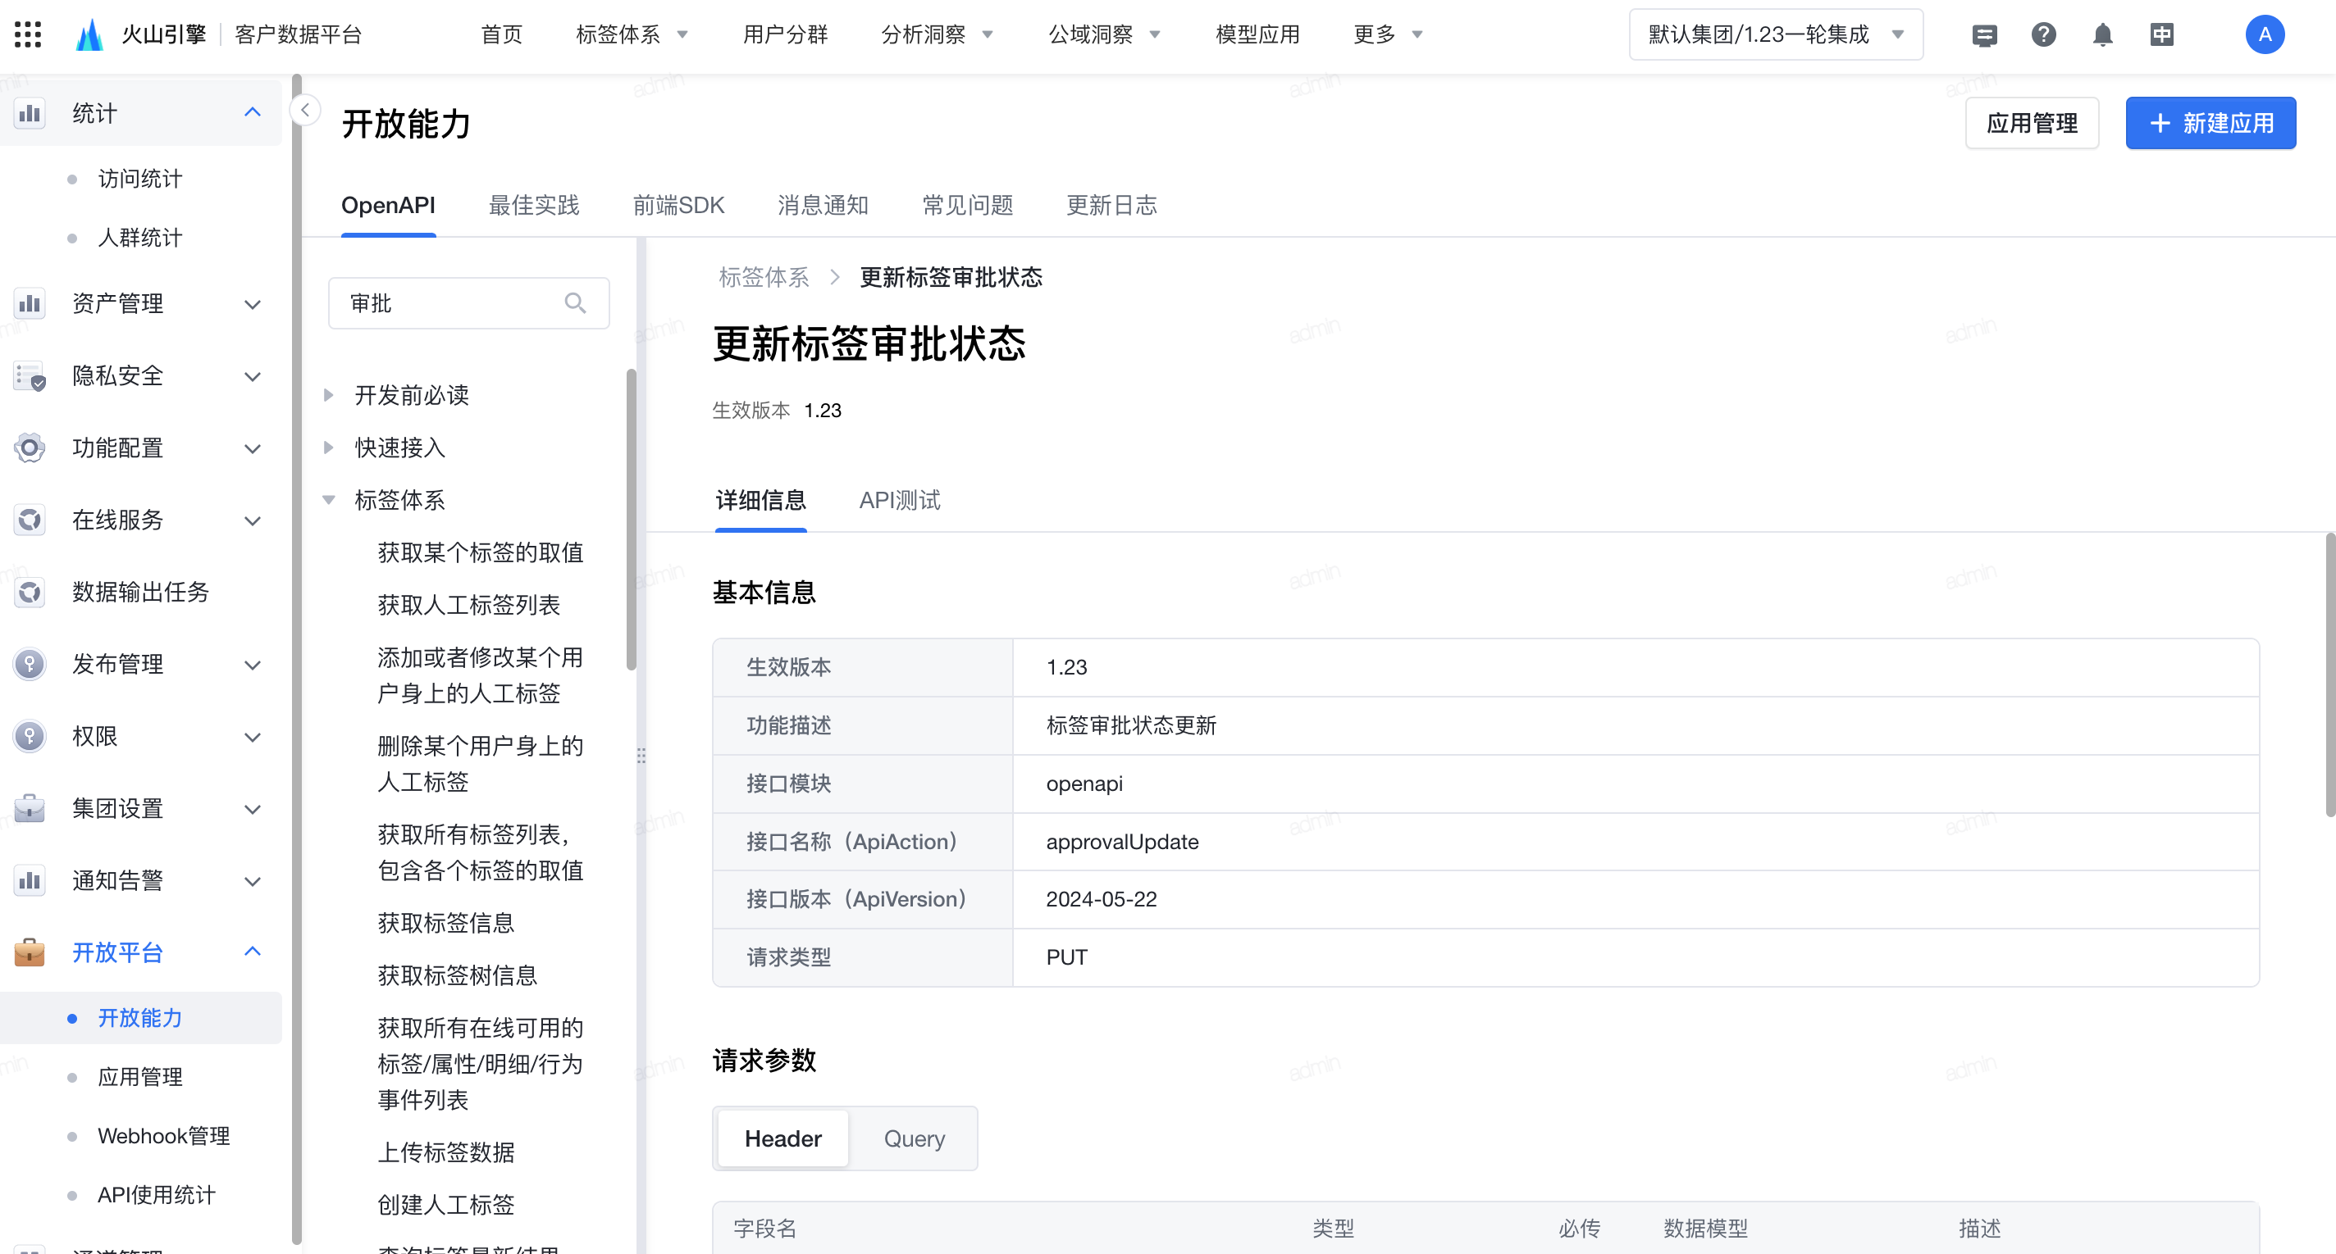Open the 默认集团/1.23一轮集成 dropdown

[1775, 34]
